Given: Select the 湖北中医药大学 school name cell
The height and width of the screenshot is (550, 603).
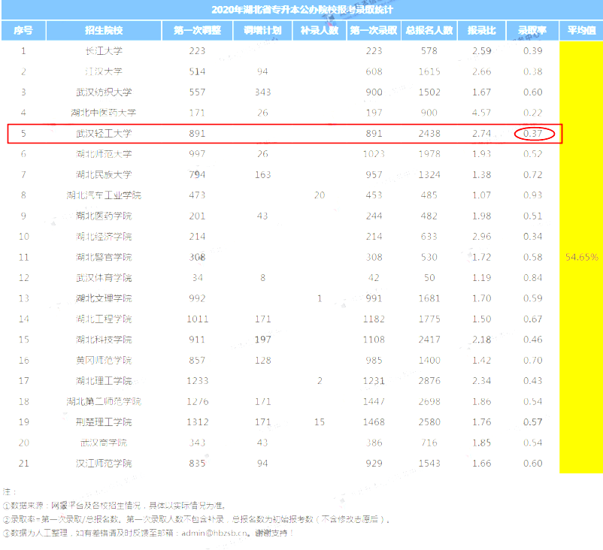Looking at the screenshot, I should (x=104, y=113).
